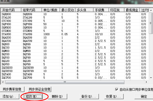Click the horizontal scrollbar left arrow
153x101 pixels.
pyautogui.click(x=3, y=82)
